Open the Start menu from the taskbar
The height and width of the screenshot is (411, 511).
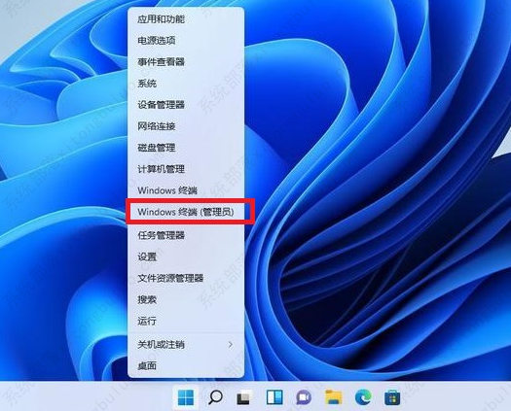(x=186, y=397)
